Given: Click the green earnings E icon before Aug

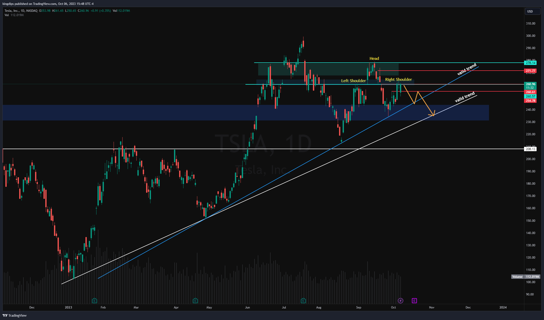Looking at the screenshot, I should pyautogui.click(x=303, y=301).
